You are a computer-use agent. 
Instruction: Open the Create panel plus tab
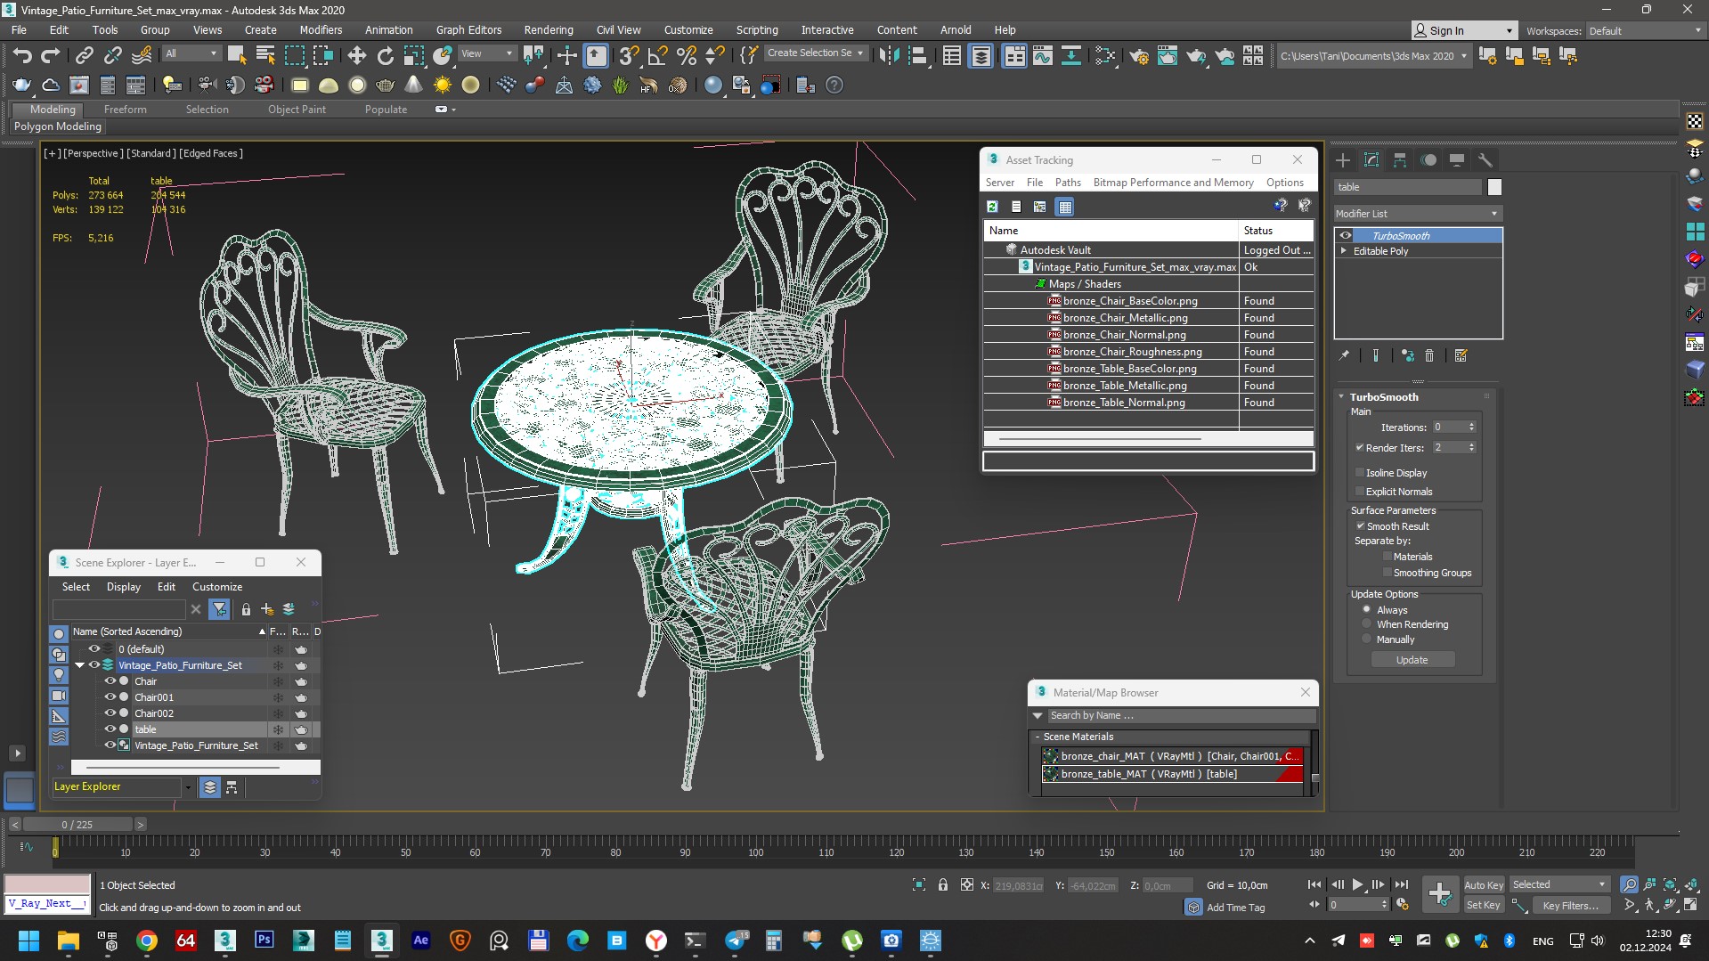coord(1343,160)
